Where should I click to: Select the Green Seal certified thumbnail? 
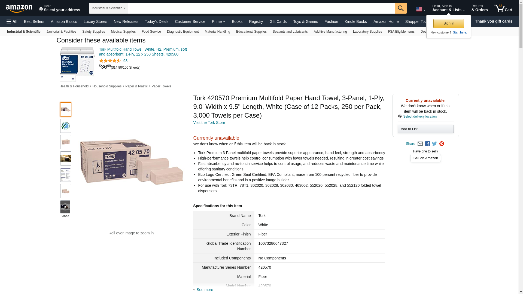pos(65,126)
